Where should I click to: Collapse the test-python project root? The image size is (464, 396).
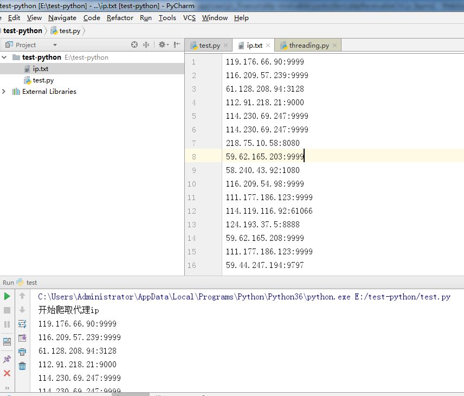[4, 57]
